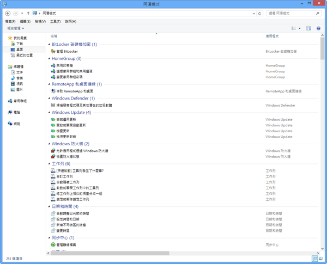Open 允許應用程式通過 Windows 防火牆 item
This screenshot has width=327, height=264.
[80, 151]
